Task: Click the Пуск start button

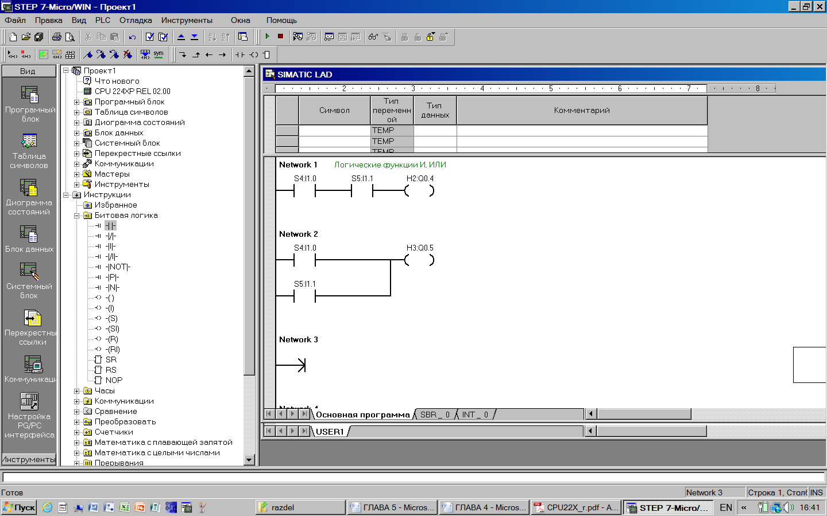Action: coord(19,507)
